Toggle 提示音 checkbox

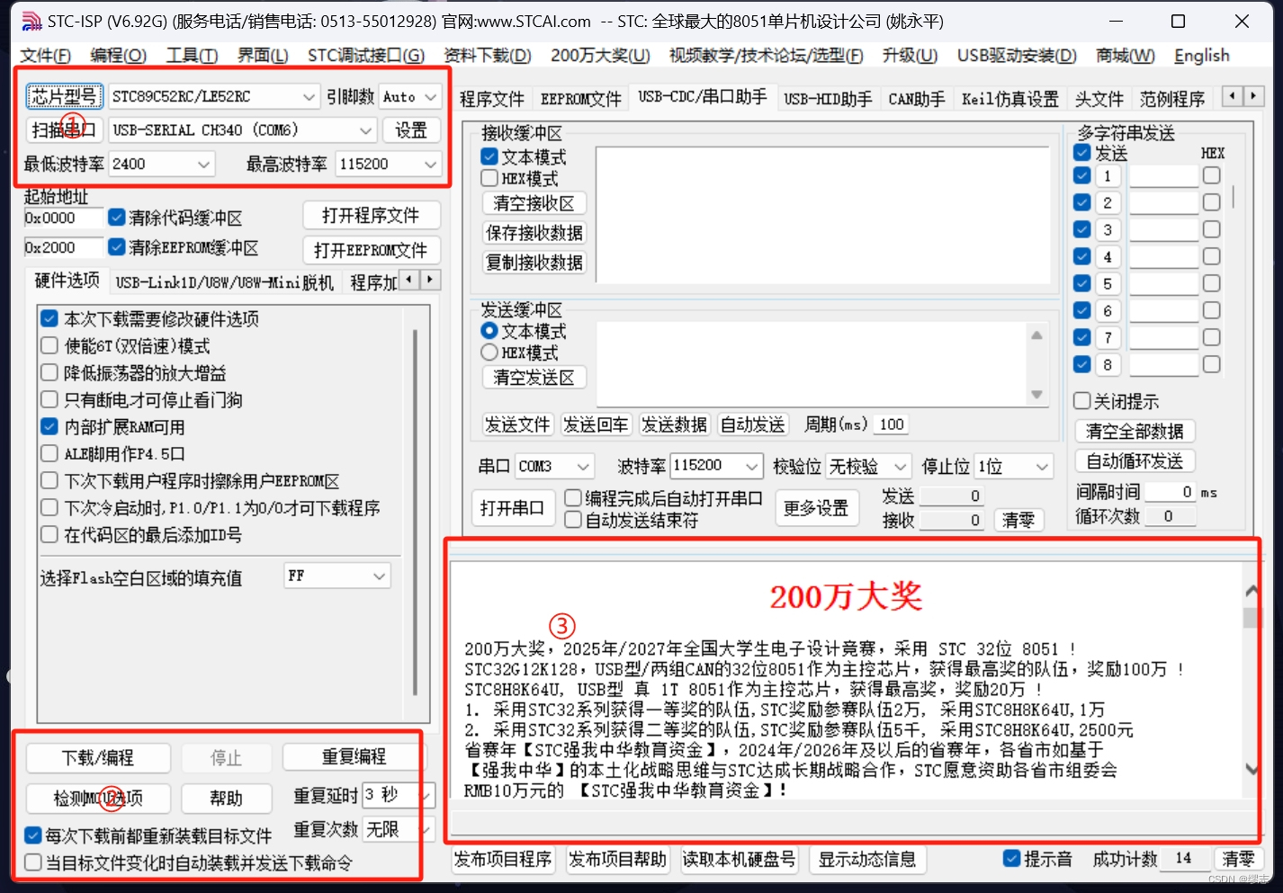coord(1011,859)
